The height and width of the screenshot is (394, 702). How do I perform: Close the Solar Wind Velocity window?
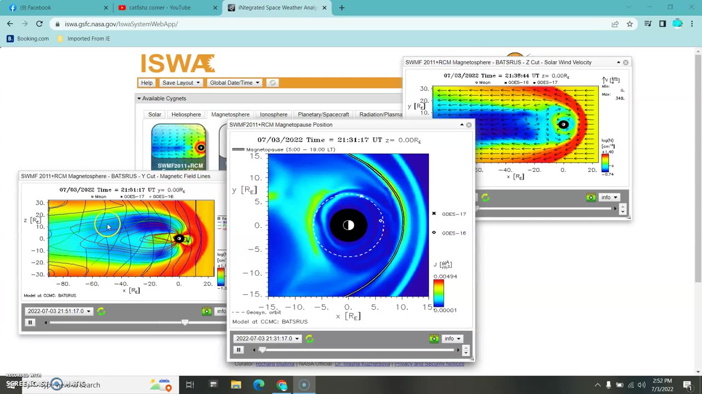(x=626, y=62)
